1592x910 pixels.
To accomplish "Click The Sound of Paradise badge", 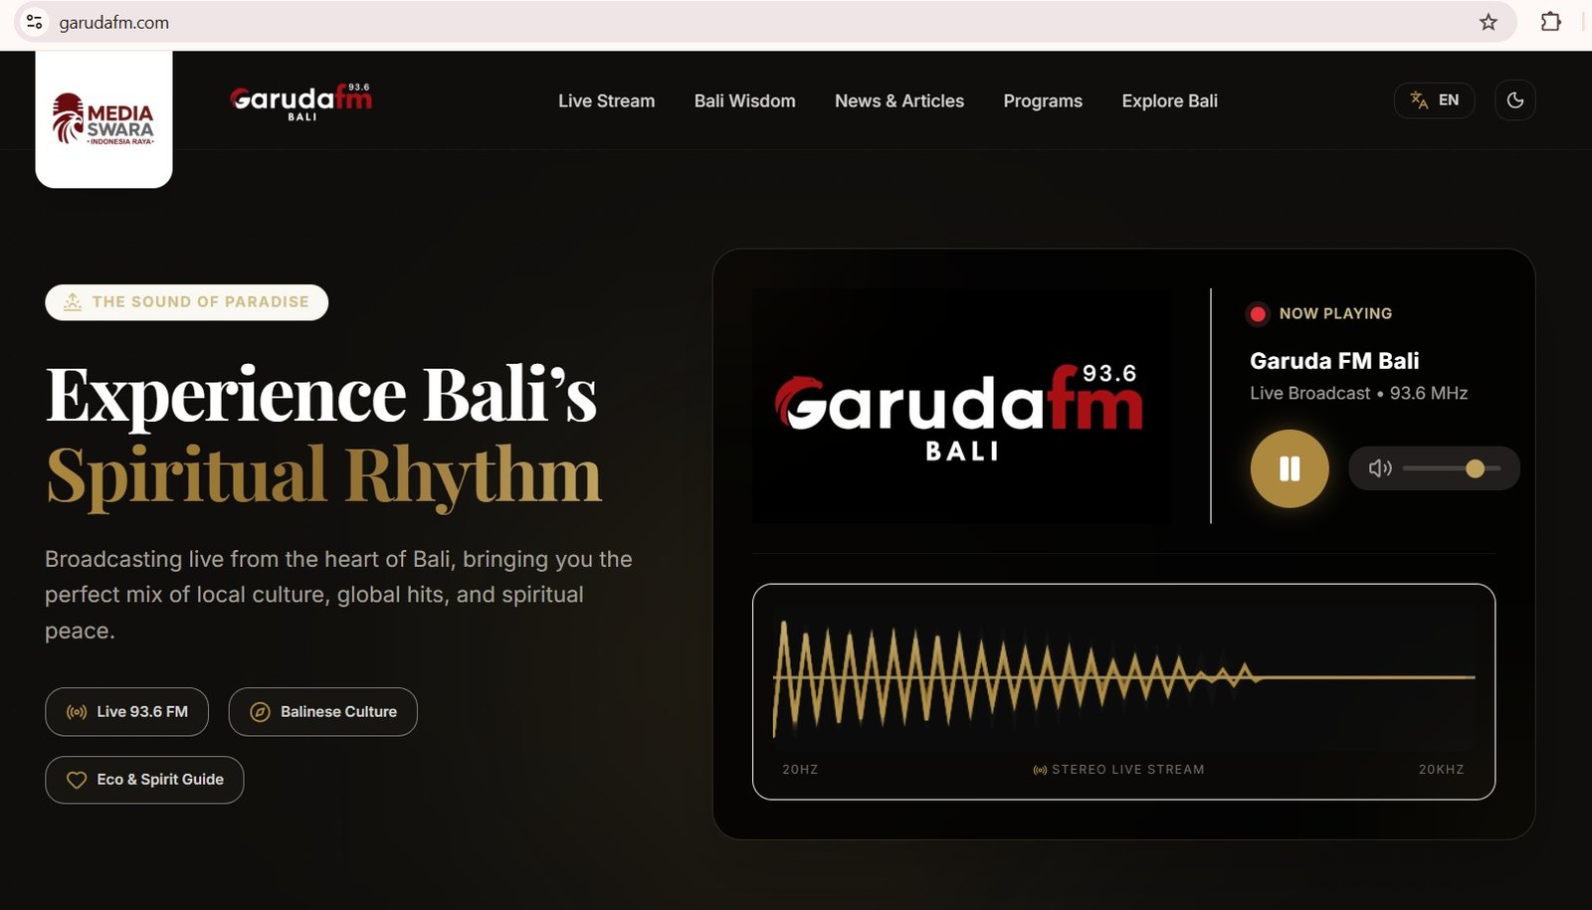I will click(x=186, y=302).
